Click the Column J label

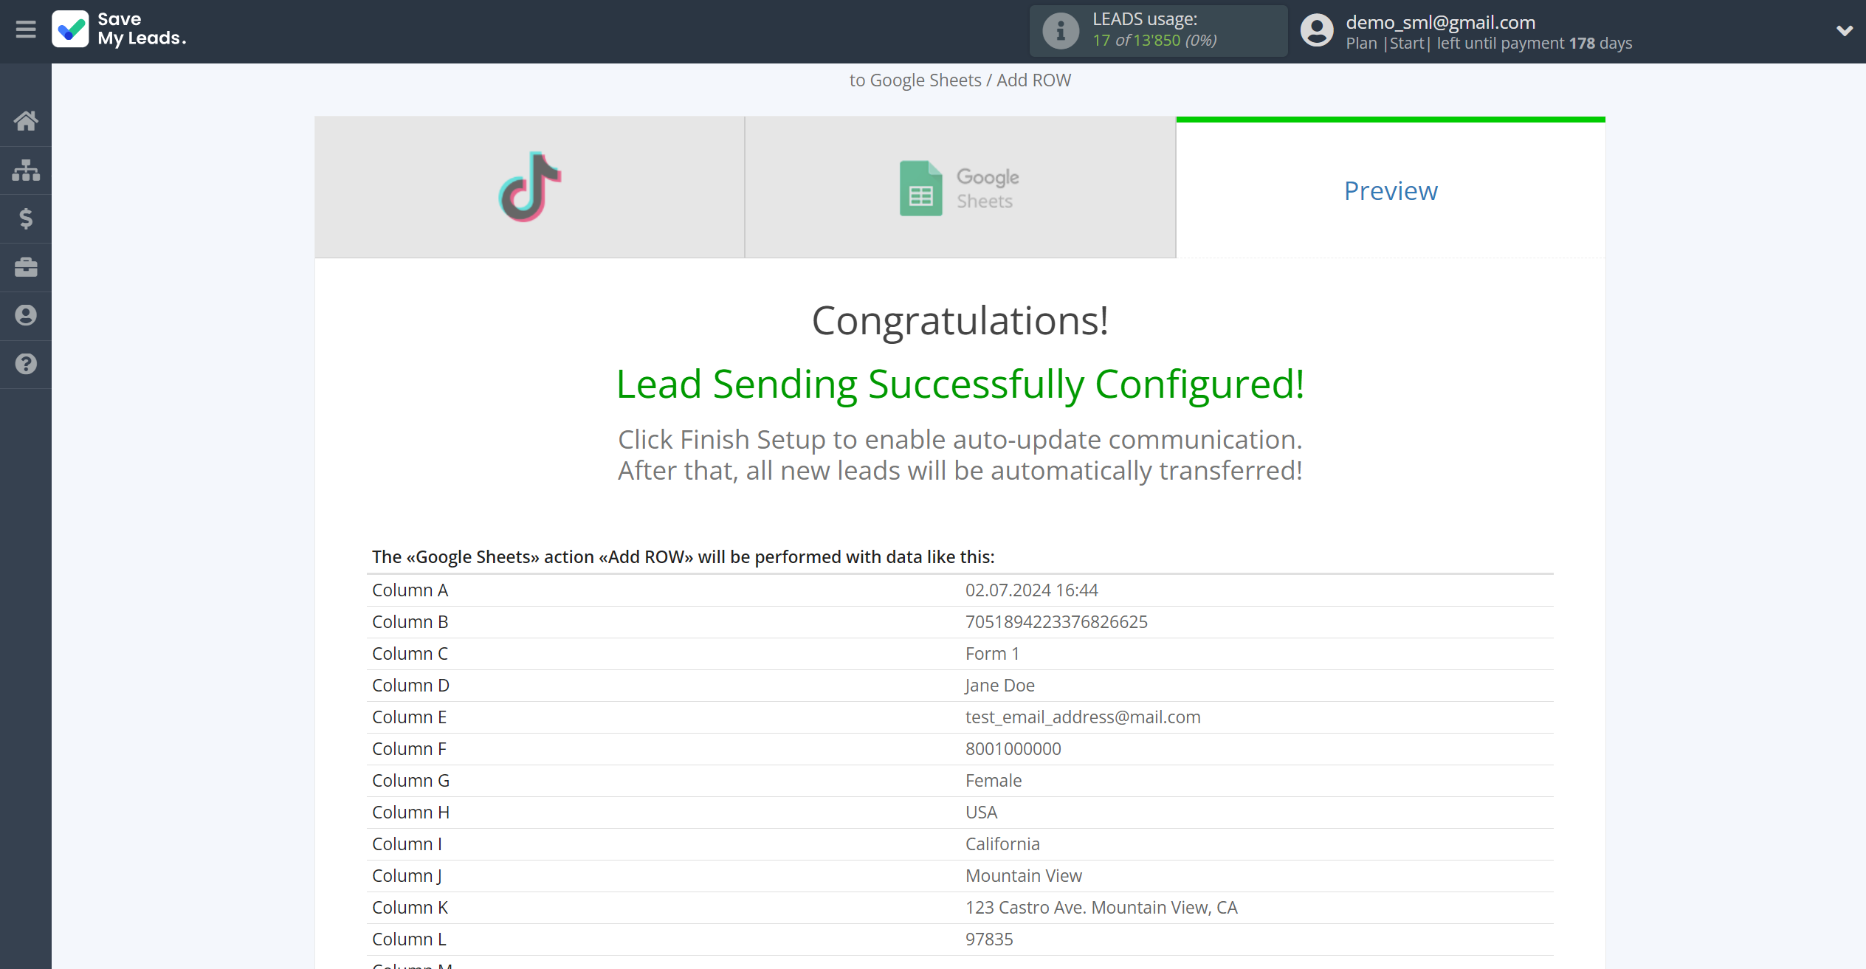pos(407,875)
